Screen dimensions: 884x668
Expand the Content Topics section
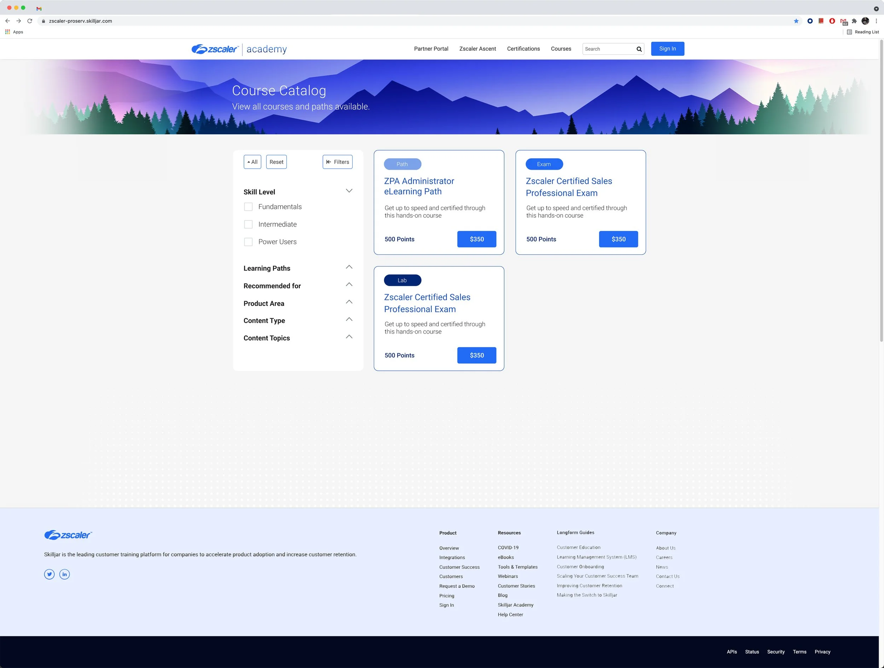coord(349,336)
